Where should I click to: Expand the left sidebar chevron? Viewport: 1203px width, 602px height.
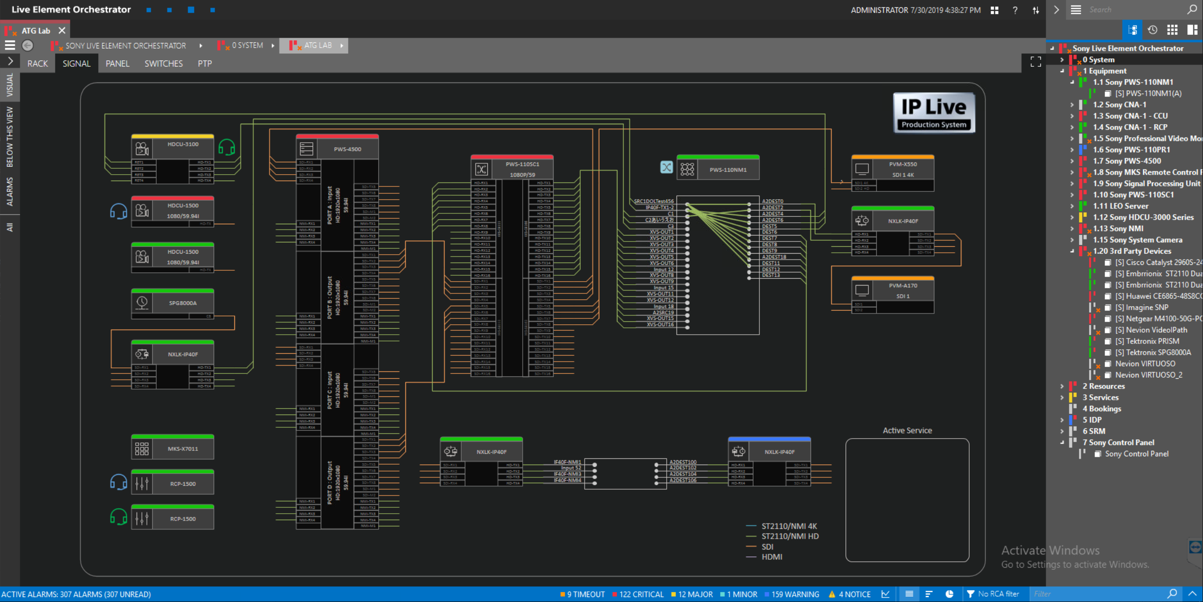coord(10,61)
